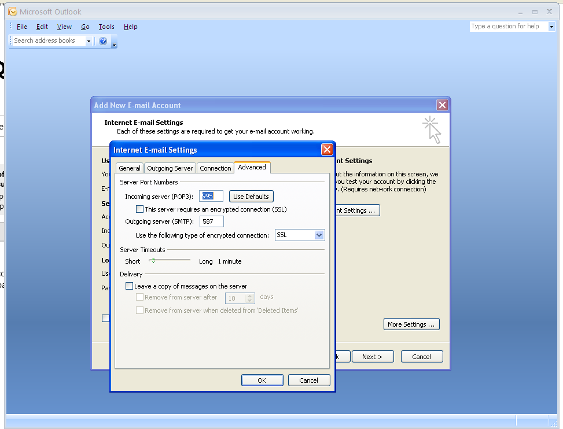Viewport: 563px width, 429px height.
Task: Open the File menu
Action: 21,27
